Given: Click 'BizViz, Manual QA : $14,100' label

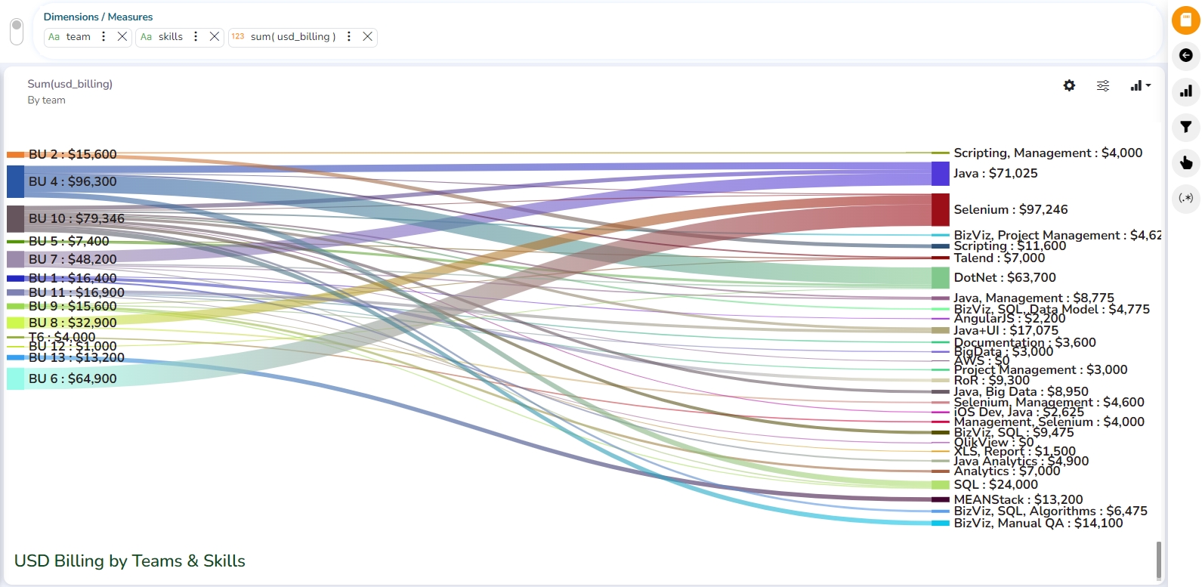Looking at the screenshot, I should pos(1038,523).
